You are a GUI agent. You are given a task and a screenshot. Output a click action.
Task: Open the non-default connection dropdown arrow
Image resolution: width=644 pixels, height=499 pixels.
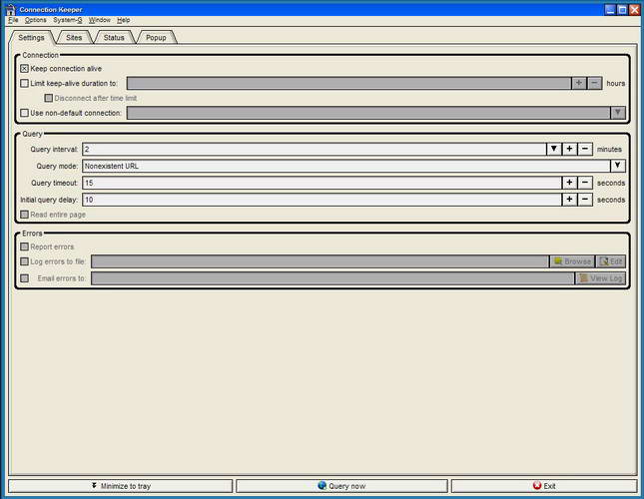pyautogui.click(x=617, y=113)
